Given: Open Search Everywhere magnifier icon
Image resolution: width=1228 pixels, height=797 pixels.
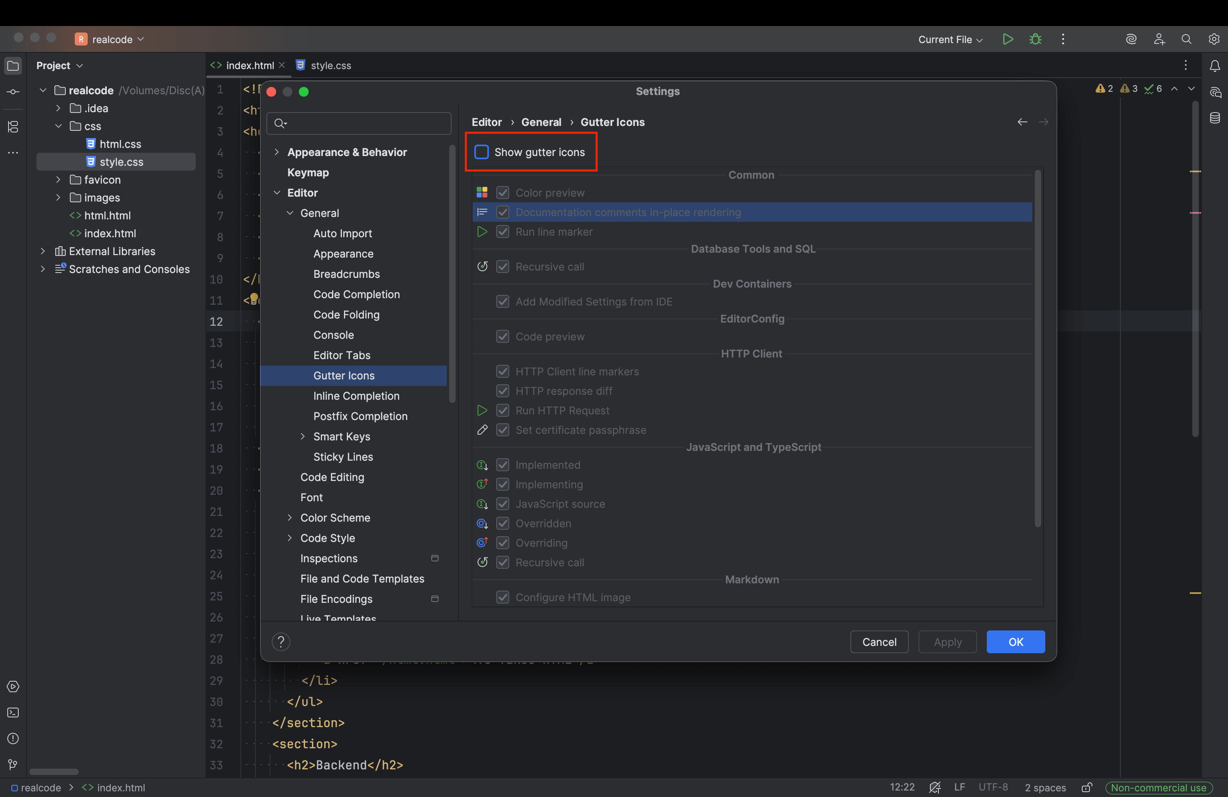Looking at the screenshot, I should [x=1186, y=39].
